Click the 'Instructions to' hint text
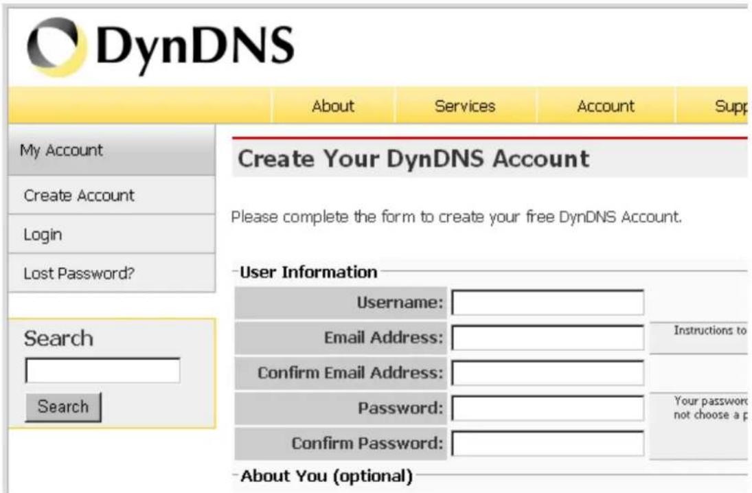The height and width of the screenshot is (493, 752). [x=710, y=330]
